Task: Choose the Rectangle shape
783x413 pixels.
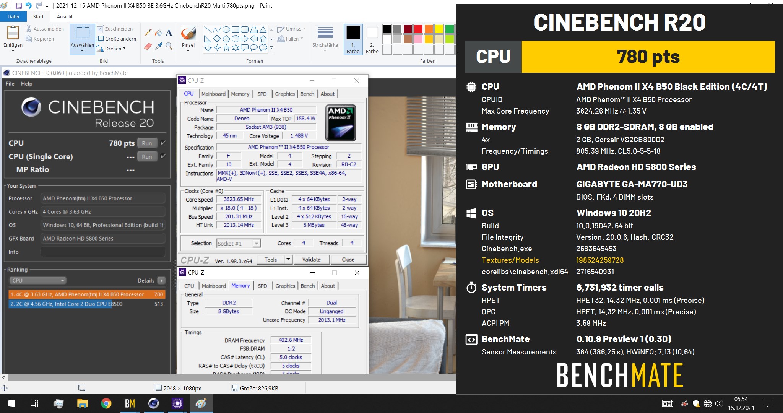Action: point(236,29)
